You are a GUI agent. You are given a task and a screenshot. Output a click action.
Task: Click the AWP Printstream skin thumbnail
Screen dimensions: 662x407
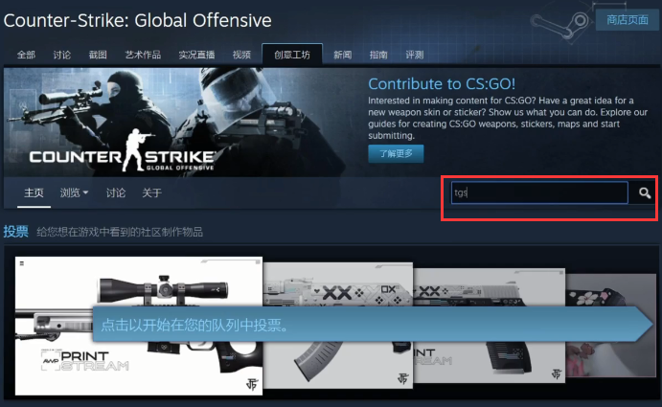tap(139, 326)
